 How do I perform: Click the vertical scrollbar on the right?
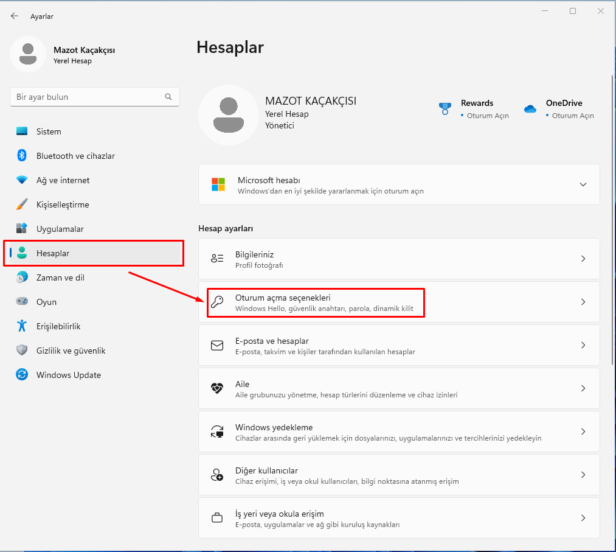pyautogui.click(x=612, y=219)
